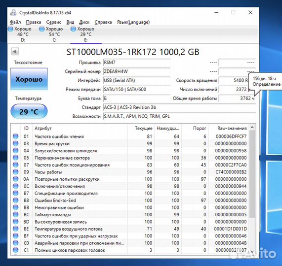Viewport: 282px width, 266px height.
Task: Click the Raw-значения column header
Action: [228, 128]
